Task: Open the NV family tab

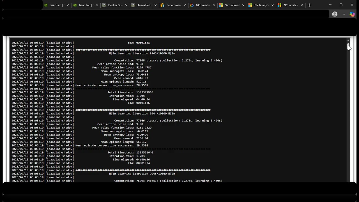Action: coord(258,5)
